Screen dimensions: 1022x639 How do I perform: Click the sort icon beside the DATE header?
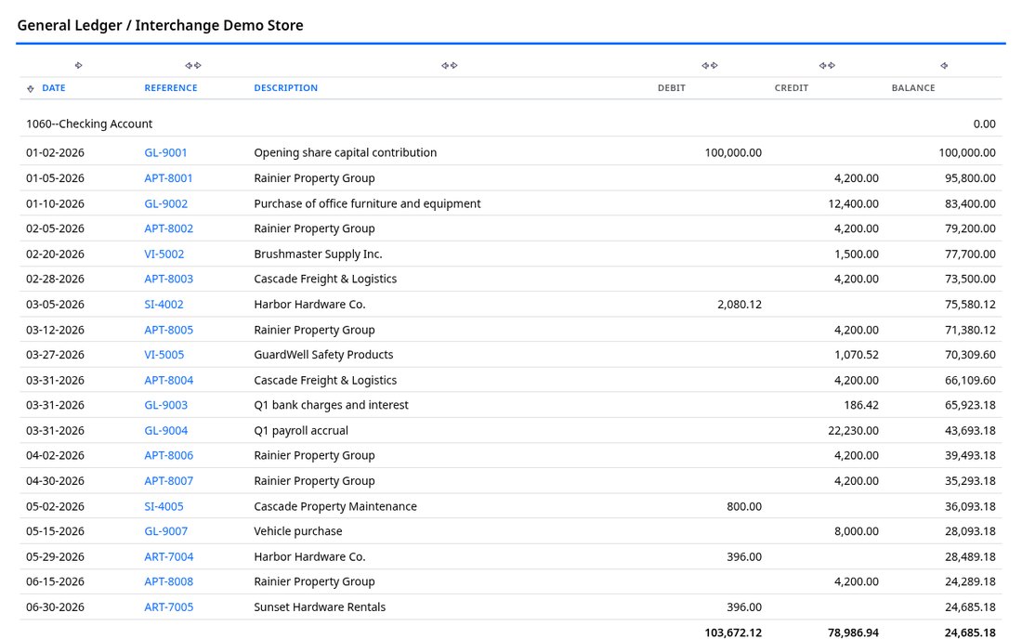31,88
